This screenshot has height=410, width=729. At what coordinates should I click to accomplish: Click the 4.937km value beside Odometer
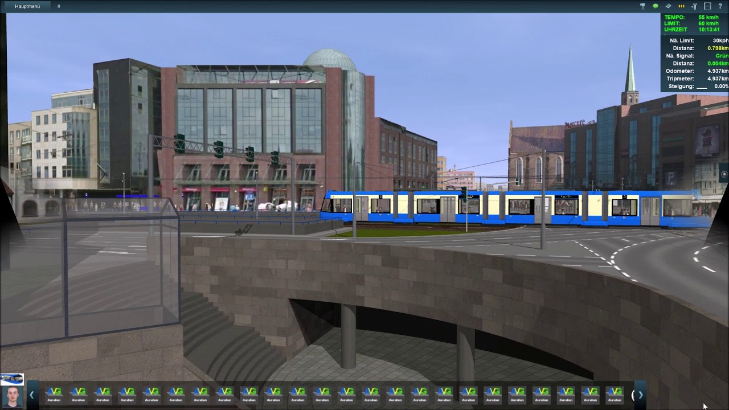pyautogui.click(x=718, y=71)
